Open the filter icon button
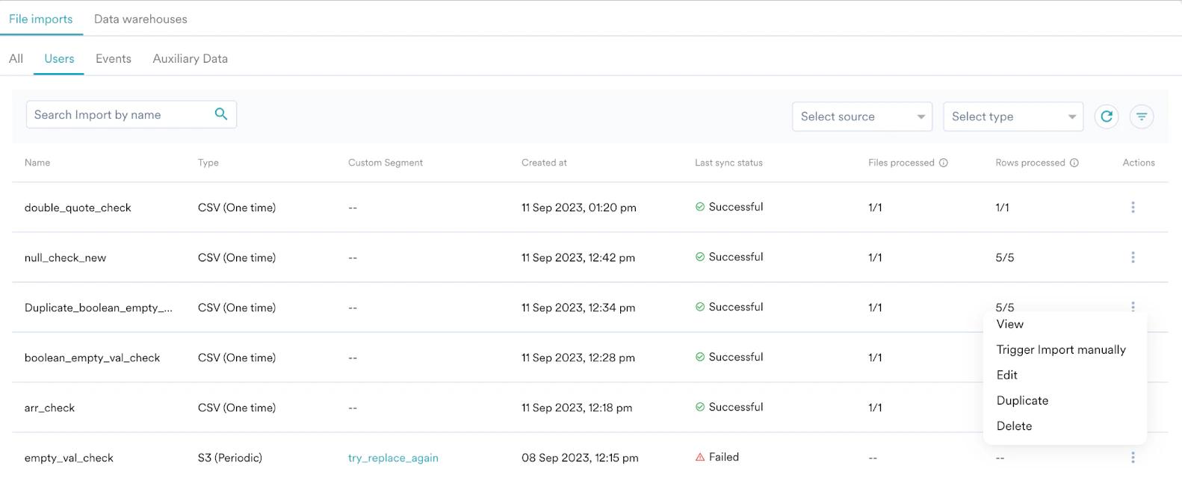Image resolution: width=1182 pixels, height=480 pixels. [1142, 116]
